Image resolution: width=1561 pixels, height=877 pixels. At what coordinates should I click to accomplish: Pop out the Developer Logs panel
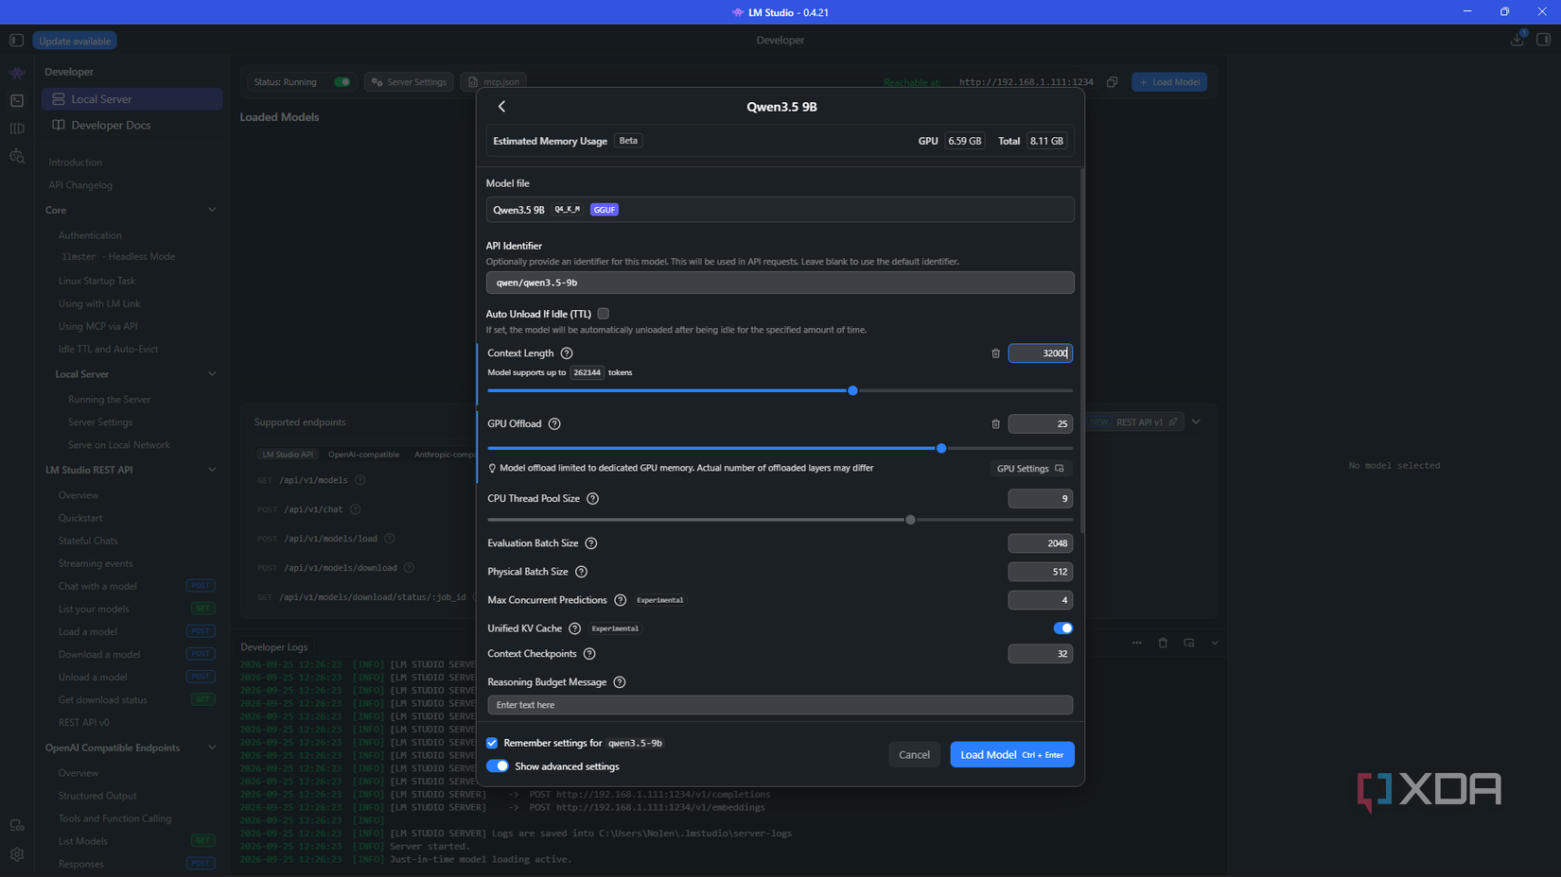[1189, 643]
